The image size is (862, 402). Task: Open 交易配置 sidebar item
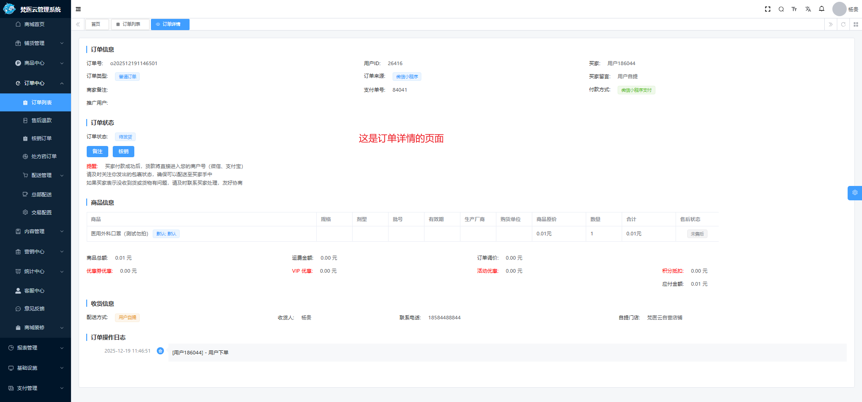click(35, 212)
